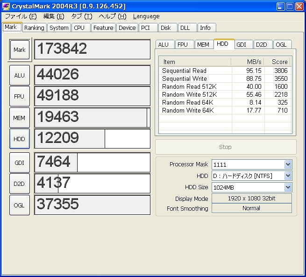Open the ファイル (F) menu
306x277 pixels.
tap(21, 16)
